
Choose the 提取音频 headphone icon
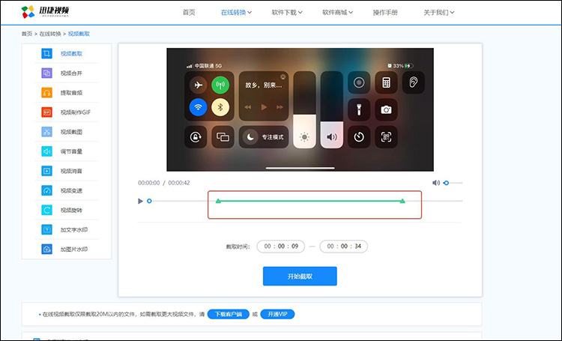point(46,93)
